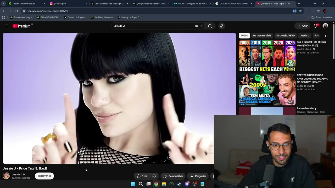The height and width of the screenshot is (188, 335).
Task: Open Streammers League bookmark
Action: click(x=22, y=17)
